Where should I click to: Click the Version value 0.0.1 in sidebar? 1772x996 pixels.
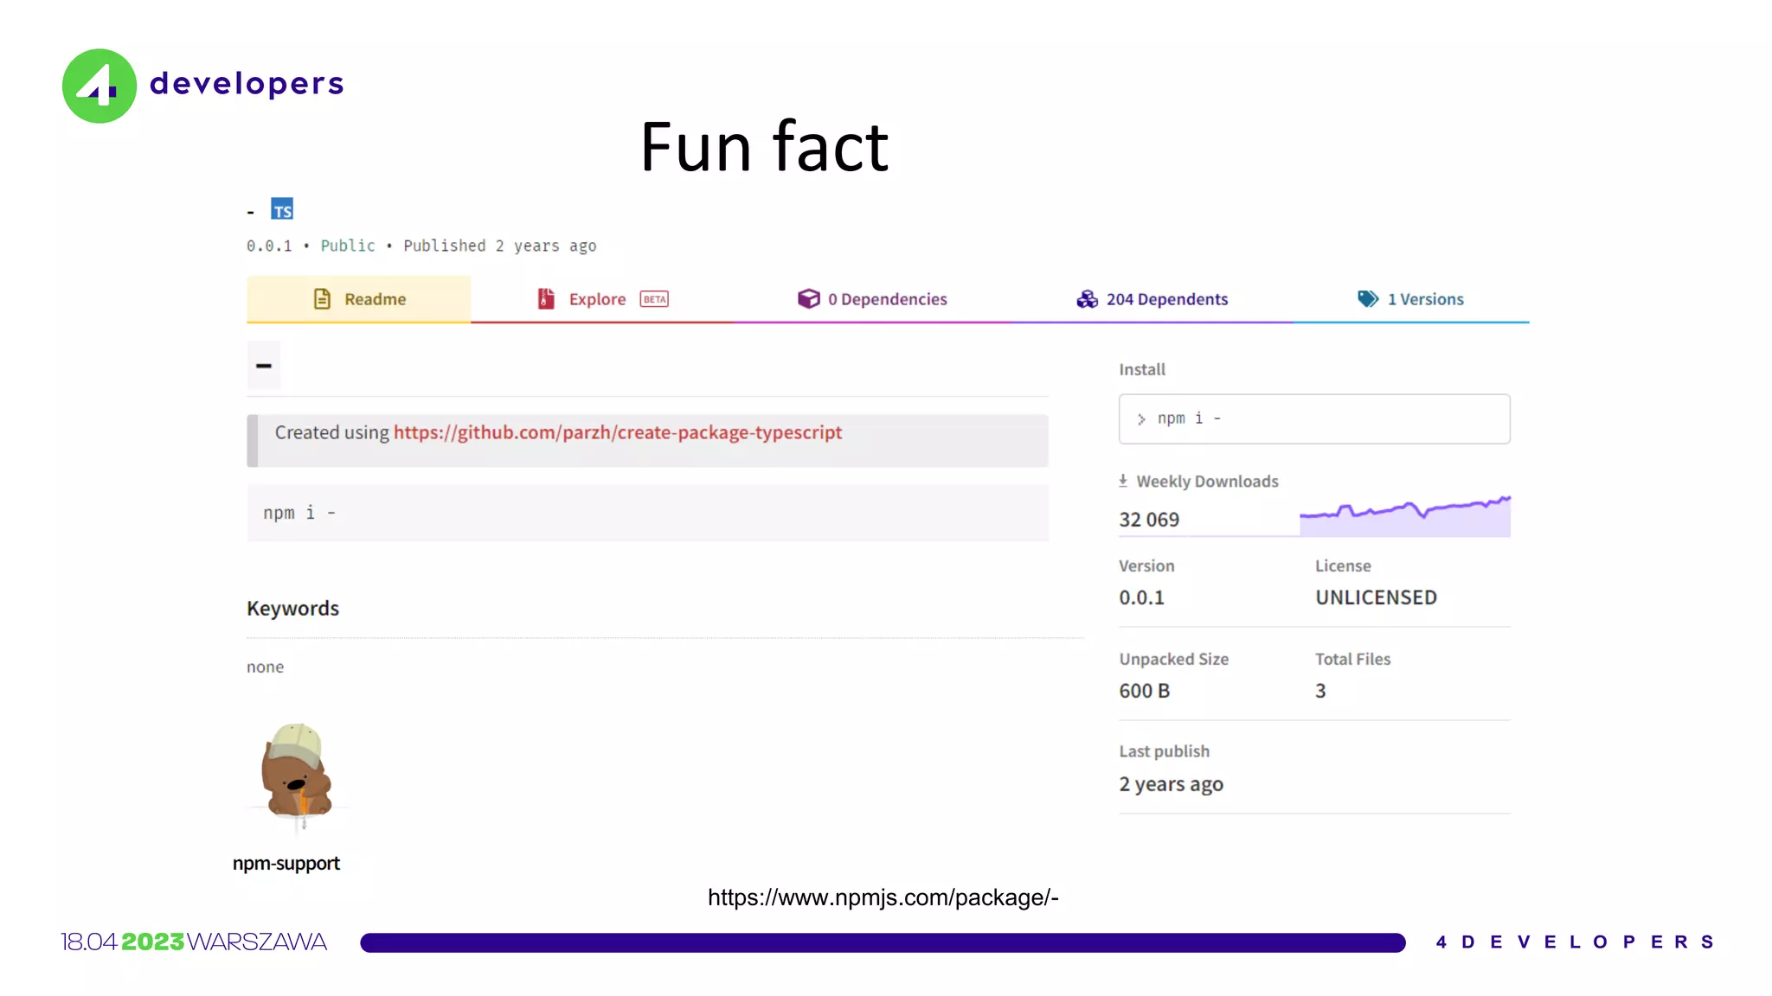coord(1141,597)
